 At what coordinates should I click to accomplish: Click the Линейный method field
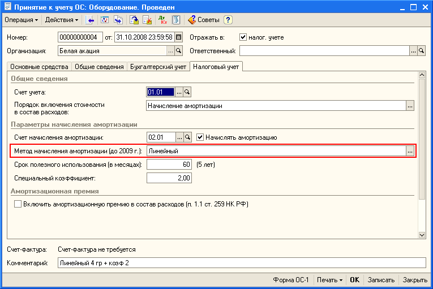276,151
